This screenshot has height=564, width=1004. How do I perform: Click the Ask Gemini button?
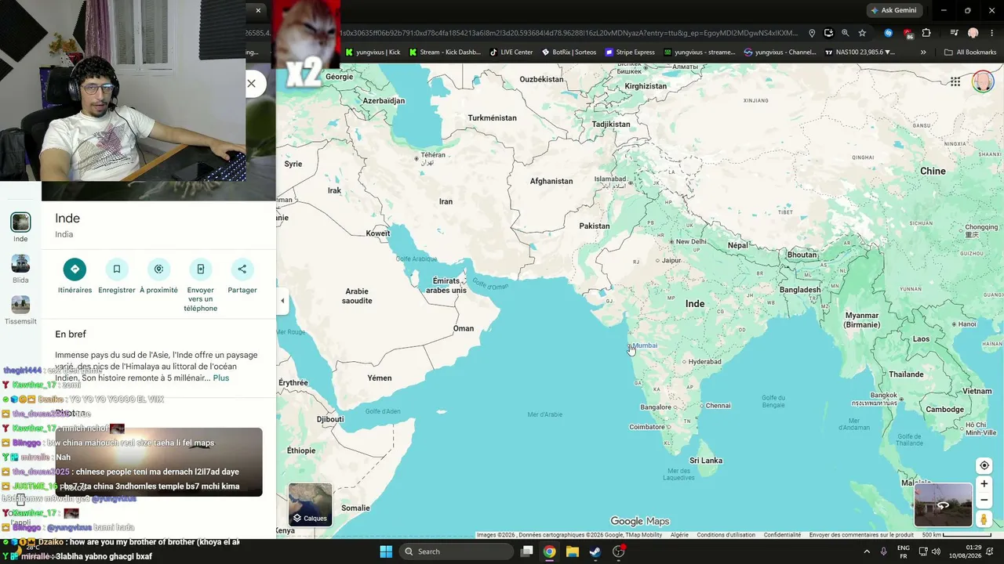(x=893, y=10)
